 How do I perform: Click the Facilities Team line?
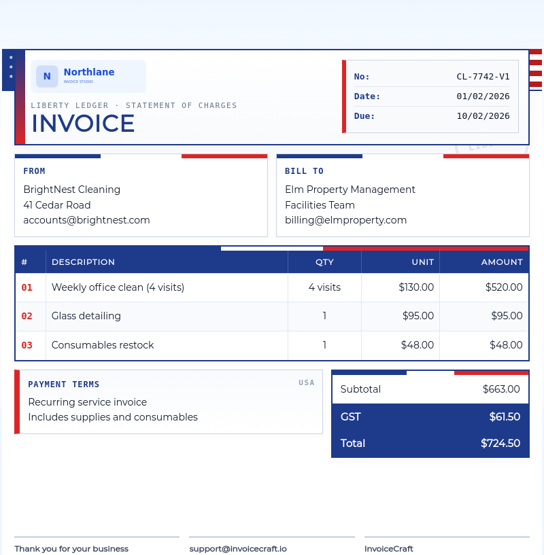coord(320,205)
